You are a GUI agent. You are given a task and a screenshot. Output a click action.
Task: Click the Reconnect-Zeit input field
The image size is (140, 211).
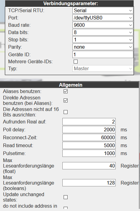coord(89,137)
